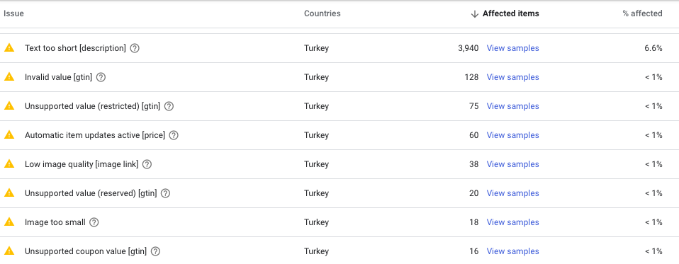Open help icon beside Text too short [description]

[135, 48]
